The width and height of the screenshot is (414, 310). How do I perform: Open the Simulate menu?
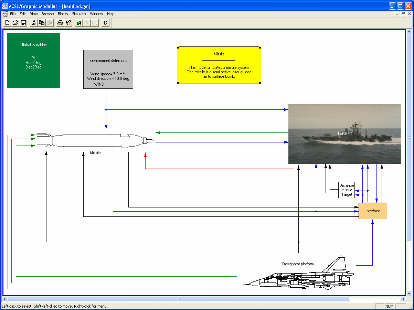pos(79,14)
